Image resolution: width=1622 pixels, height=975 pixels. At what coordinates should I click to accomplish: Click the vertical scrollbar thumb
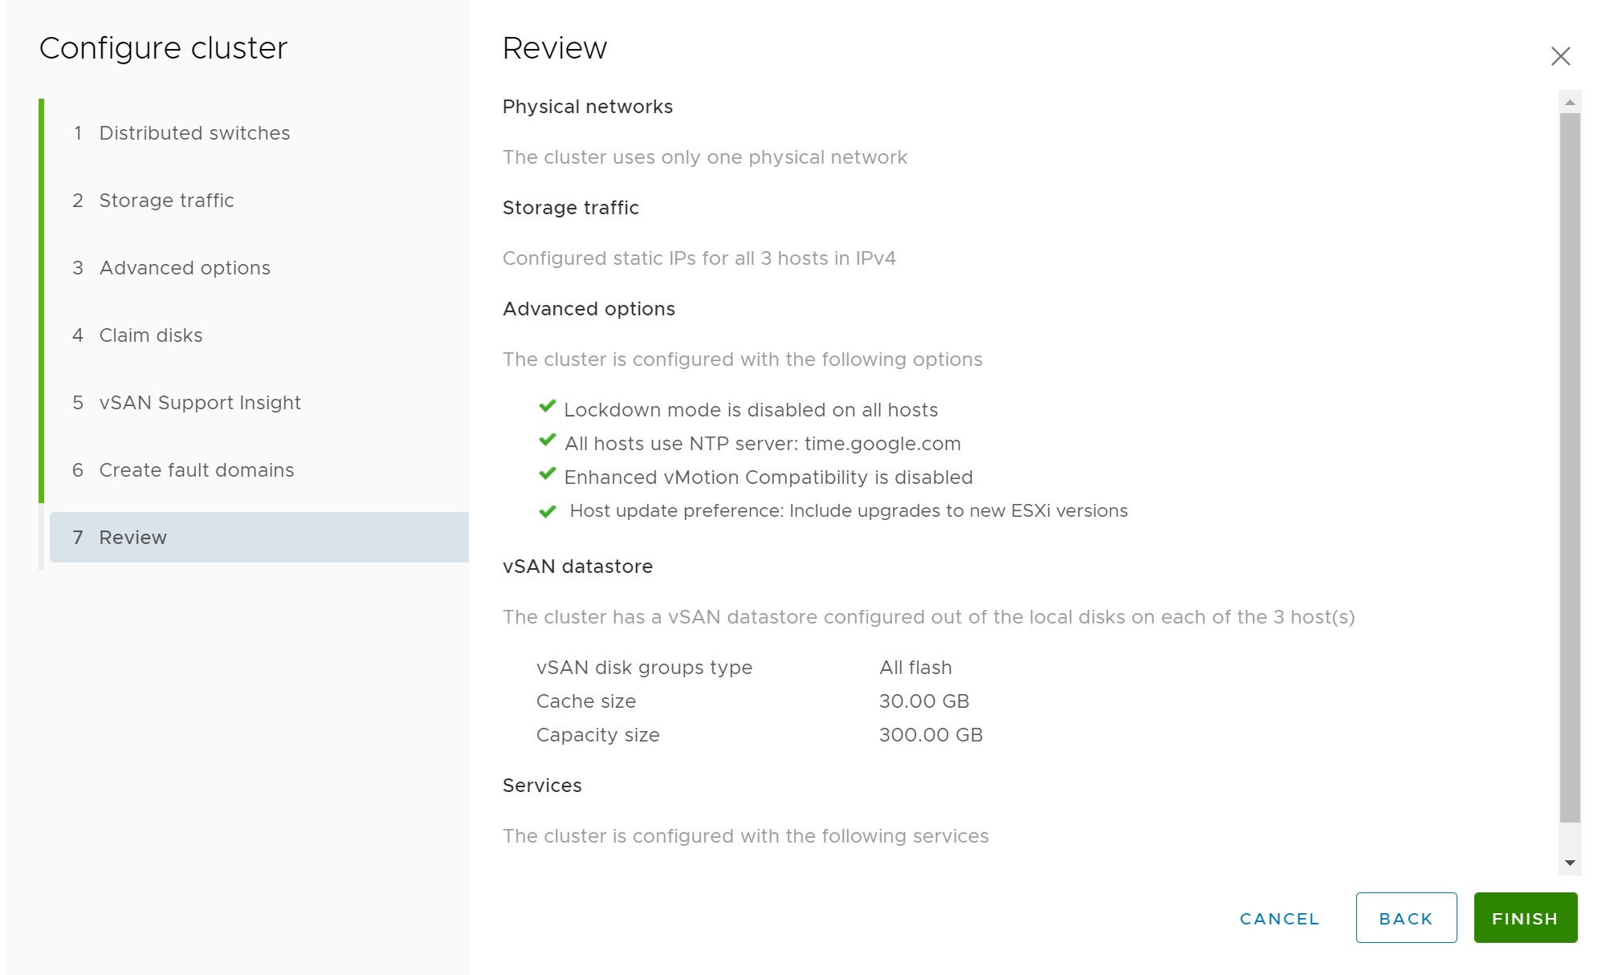[1570, 465]
